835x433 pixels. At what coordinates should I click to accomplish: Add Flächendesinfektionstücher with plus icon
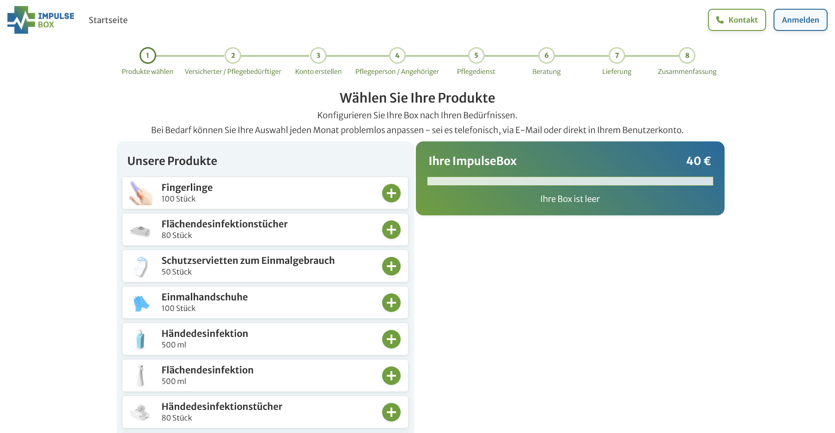(x=391, y=230)
